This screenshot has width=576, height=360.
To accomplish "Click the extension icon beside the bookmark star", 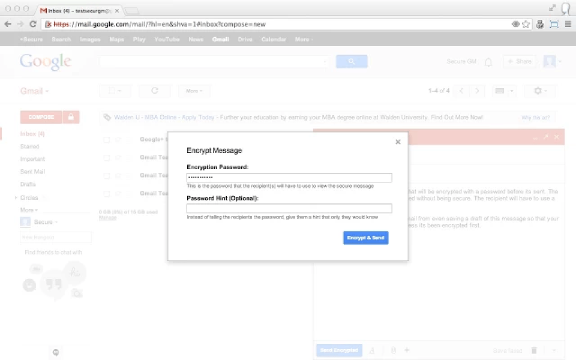I will pyautogui.click(x=540, y=24).
